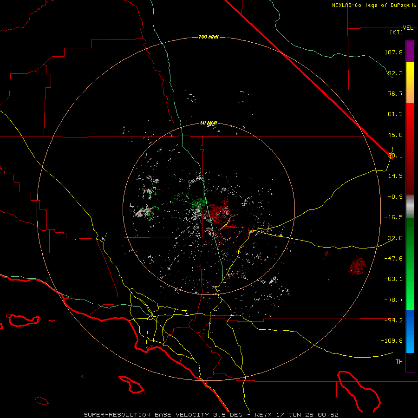Screen dimensions: 418x418
Task: Click the -32.0 velocity scale value
Action: (393, 238)
